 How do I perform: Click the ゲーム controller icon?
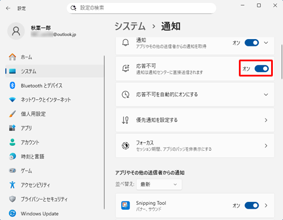tap(12, 171)
